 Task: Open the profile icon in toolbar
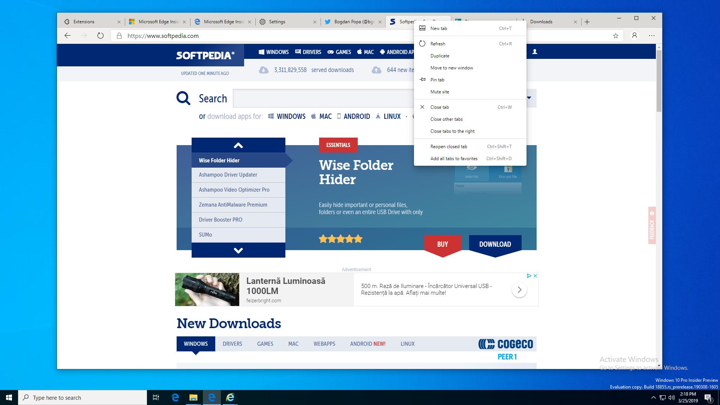[634, 36]
